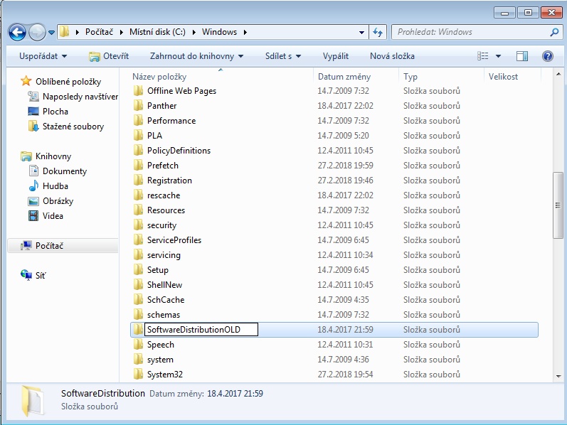Click the refresh address bar icon
This screenshot has height=425, width=567.
tap(378, 32)
